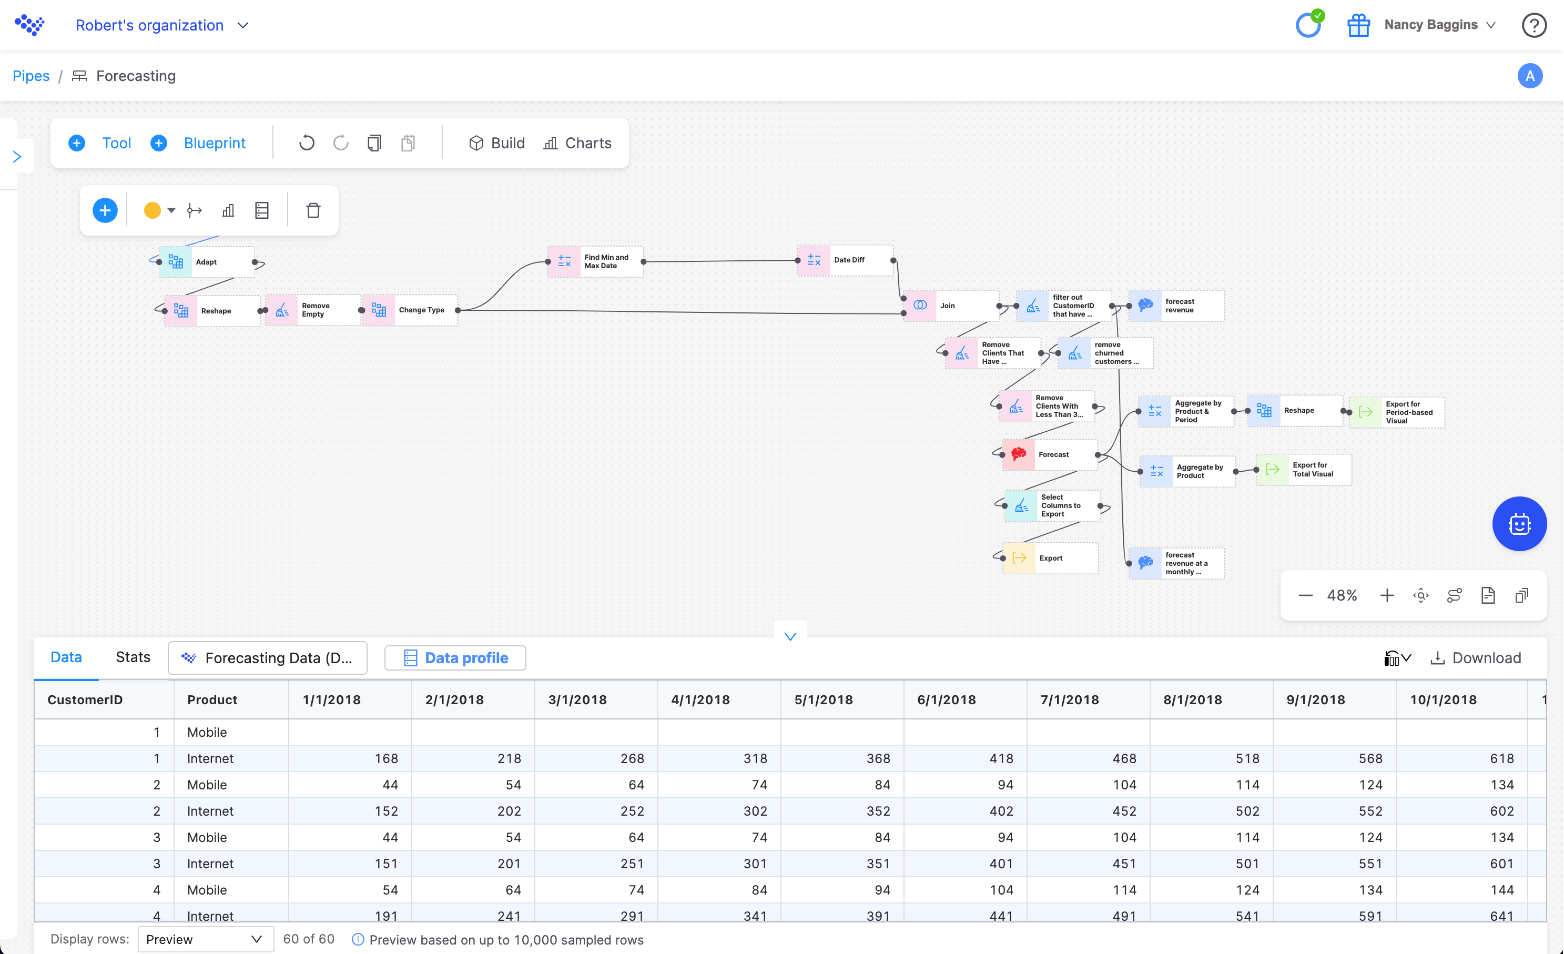Click the undo arrow icon
Image resolution: width=1564 pixels, height=954 pixels.
(307, 143)
